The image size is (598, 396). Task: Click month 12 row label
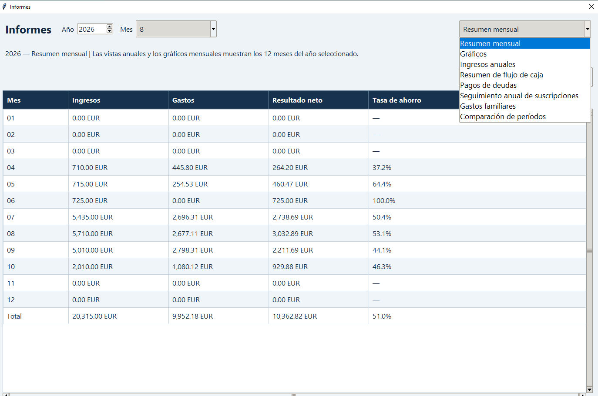coord(11,299)
